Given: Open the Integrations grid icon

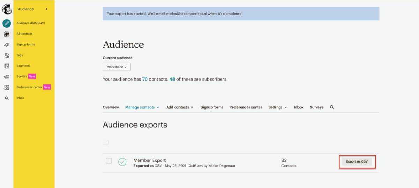Looking at the screenshot, I should pos(7,88).
